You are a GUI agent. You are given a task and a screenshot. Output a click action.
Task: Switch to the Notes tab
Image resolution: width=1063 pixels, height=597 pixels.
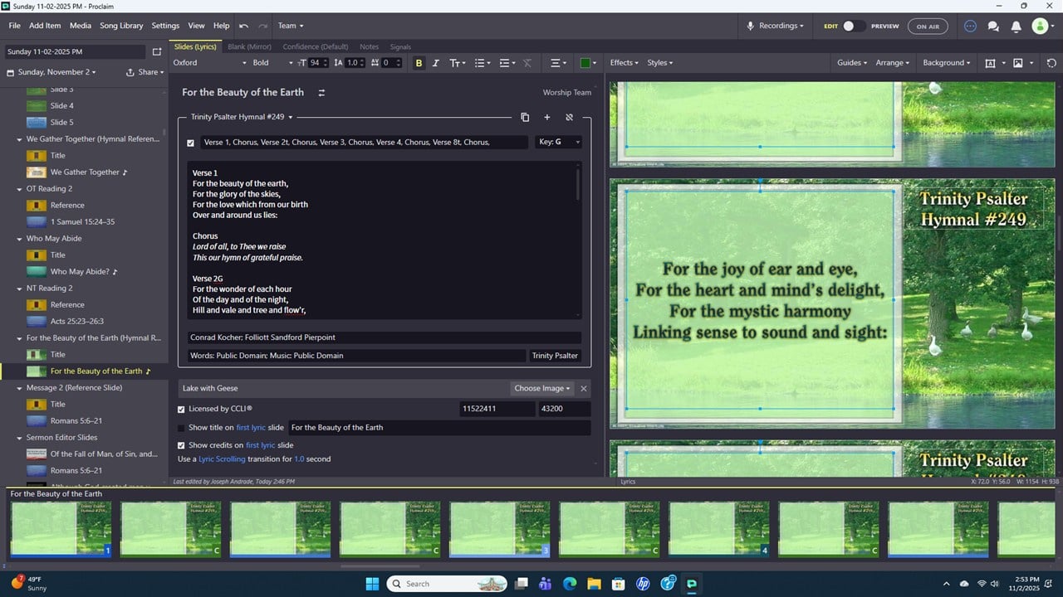[x=369, y=46]
